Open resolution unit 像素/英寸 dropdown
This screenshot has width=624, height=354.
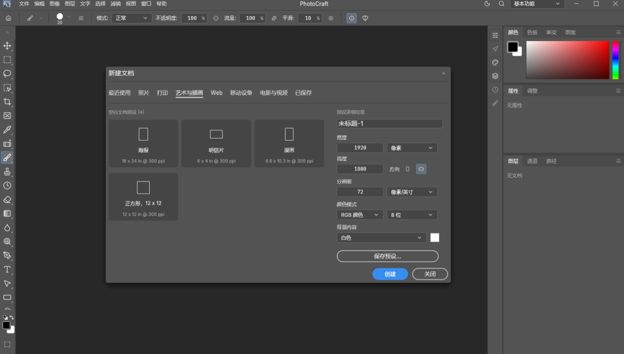pyautogui.click(x=412, y=192)
